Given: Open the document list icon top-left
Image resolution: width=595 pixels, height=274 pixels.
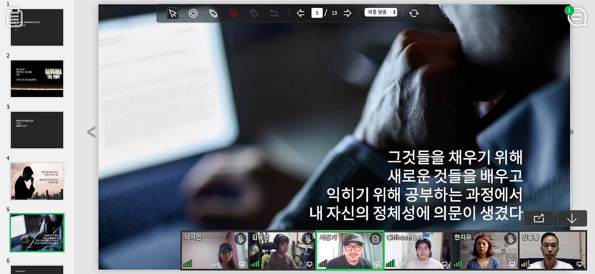Looking at the screenshot, I should coord(15,17).
